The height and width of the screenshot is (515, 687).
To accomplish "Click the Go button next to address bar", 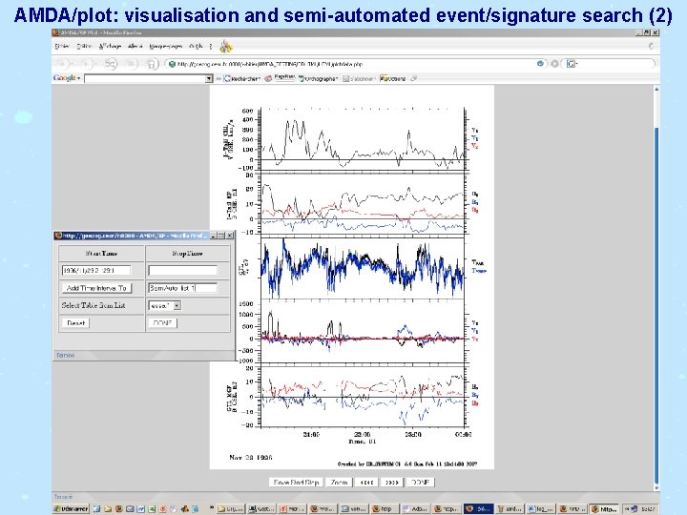I will (x=554, y=64).
